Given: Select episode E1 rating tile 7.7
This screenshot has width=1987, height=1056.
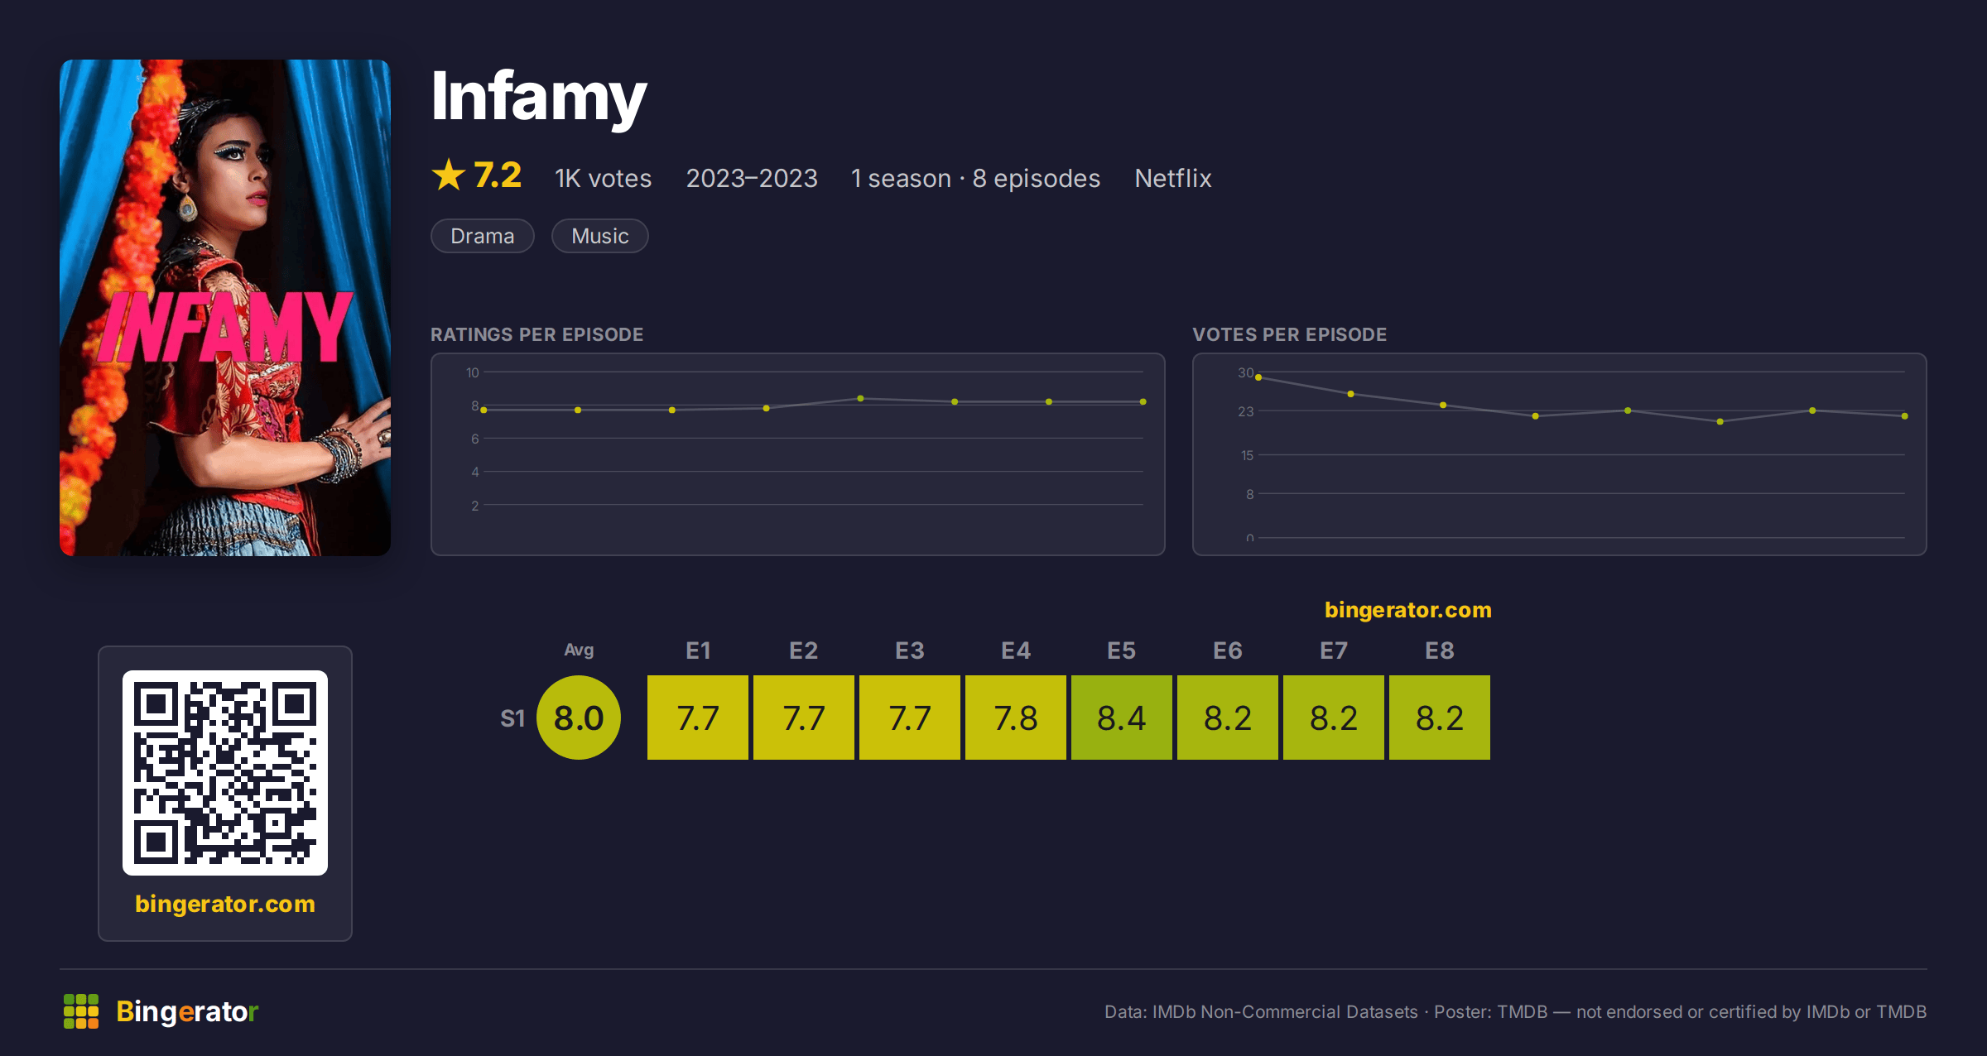Looking at the screenshot, I should [698, 718].
